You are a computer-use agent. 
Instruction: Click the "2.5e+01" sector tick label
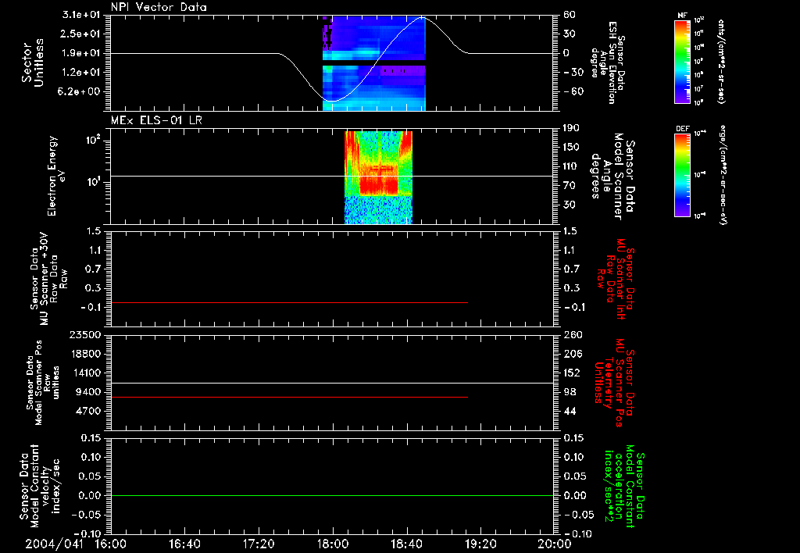pos(82,34)
